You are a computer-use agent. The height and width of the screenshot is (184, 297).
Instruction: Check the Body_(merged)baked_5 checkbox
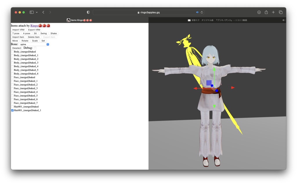click(12, 70)
